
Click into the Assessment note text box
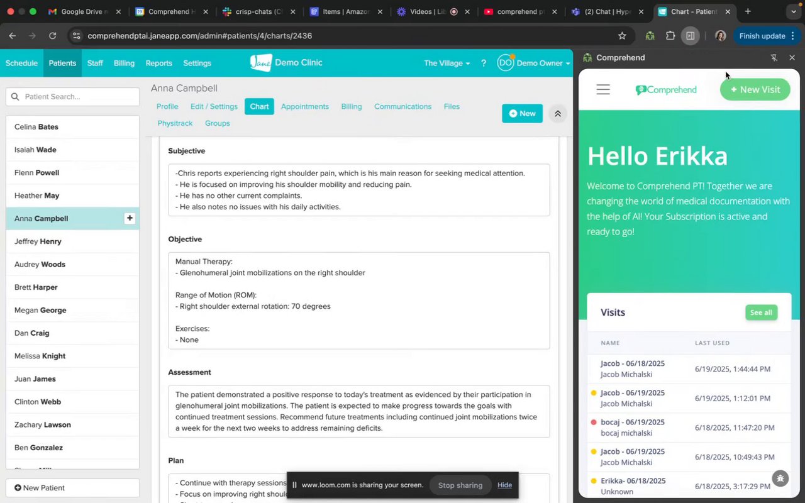pyautogui.click(x=359, y=411)
